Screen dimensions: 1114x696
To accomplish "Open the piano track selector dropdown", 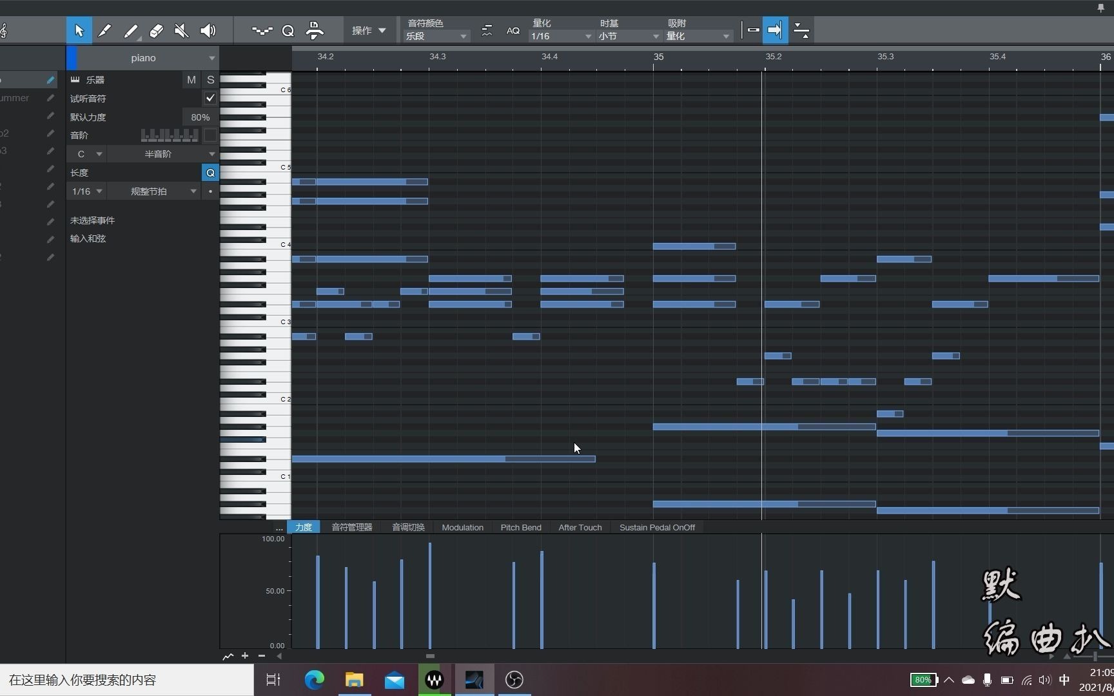I will 148,58.
